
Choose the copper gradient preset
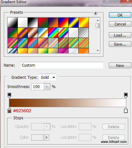point(33,33)
